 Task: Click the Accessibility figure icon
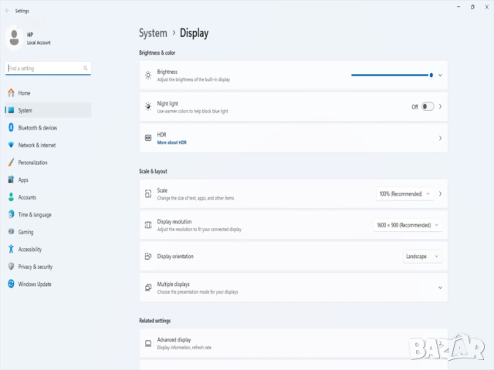coord(11,250)
